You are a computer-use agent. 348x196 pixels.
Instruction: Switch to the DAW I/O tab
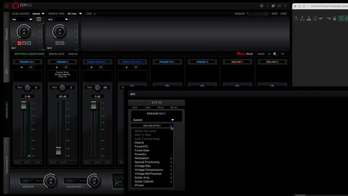coord(73,54)
